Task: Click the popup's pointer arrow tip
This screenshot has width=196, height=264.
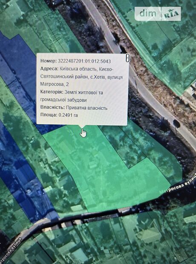Action: click(82, 128)
